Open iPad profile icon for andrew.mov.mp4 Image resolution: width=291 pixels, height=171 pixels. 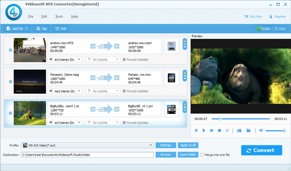(172, 46)
